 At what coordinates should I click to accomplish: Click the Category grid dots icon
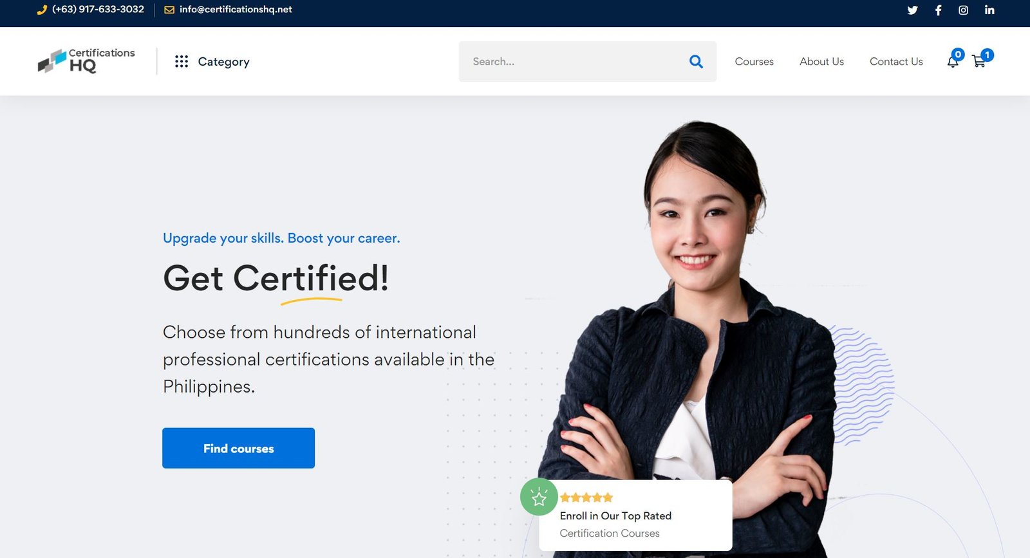coord(182,62)
